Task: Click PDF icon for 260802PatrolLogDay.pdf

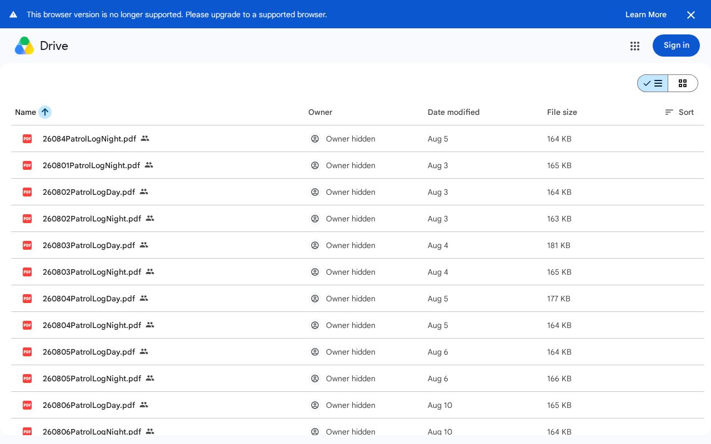Action: [27, 192]
